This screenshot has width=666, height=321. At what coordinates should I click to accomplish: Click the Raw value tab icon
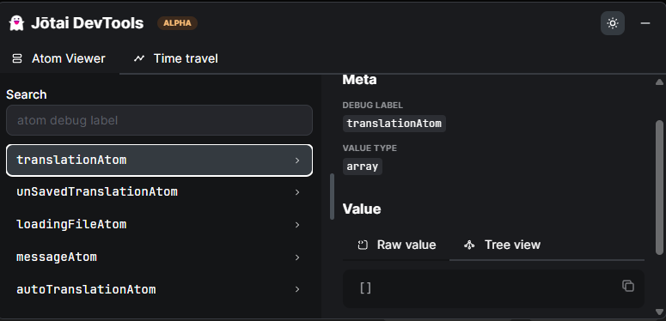pos(363,245)
